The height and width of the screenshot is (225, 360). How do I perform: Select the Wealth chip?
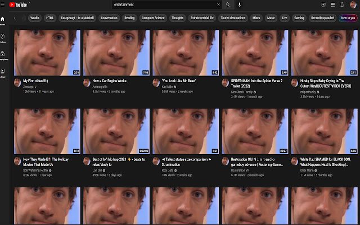pos(35,18)
